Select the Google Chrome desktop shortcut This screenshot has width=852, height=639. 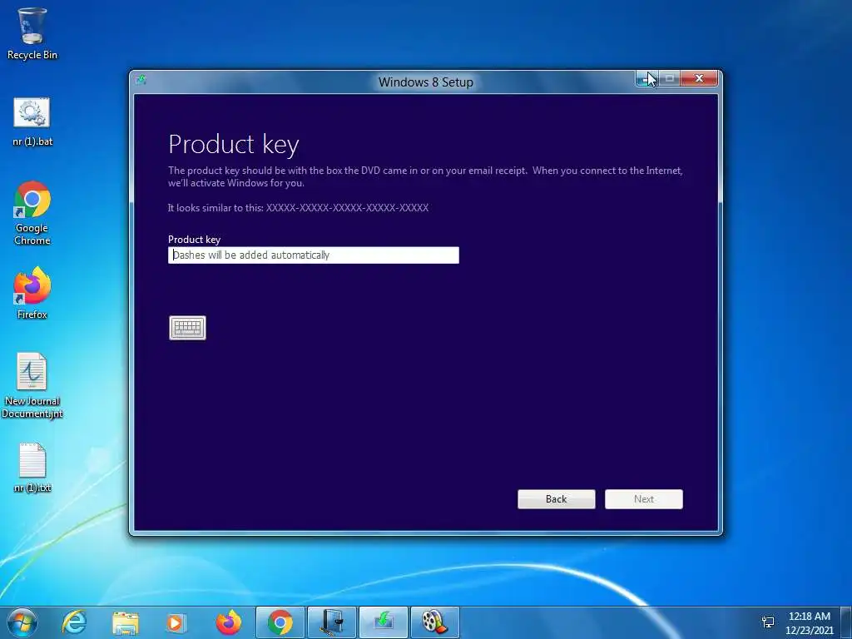(32, 213)
